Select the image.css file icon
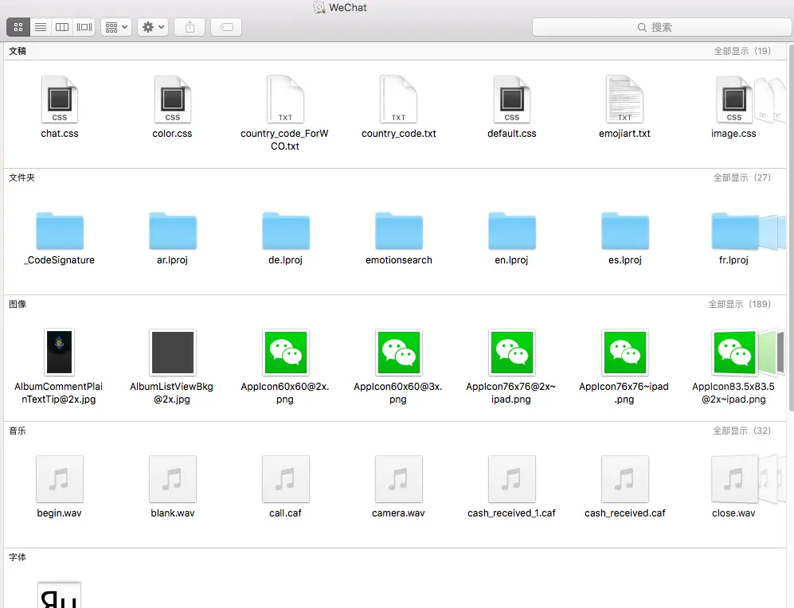794x608 pixels. click(x=734, y=99)
